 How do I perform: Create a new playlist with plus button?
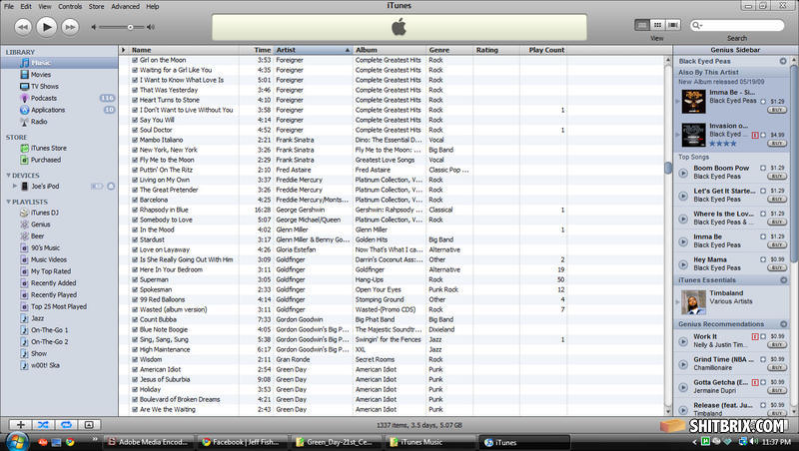(20, 424)
